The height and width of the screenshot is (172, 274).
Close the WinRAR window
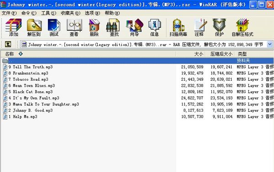pos(270,5)
